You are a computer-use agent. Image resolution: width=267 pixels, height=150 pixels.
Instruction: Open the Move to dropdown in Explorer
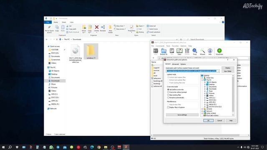tap(84, 29)
